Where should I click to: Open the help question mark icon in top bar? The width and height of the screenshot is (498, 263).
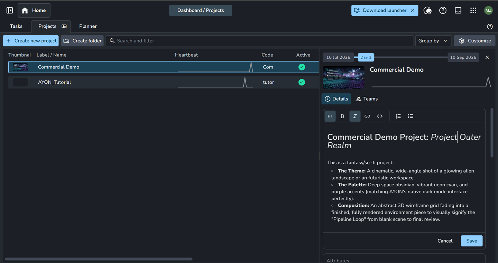pyautogui.click(x=443, y=10)
